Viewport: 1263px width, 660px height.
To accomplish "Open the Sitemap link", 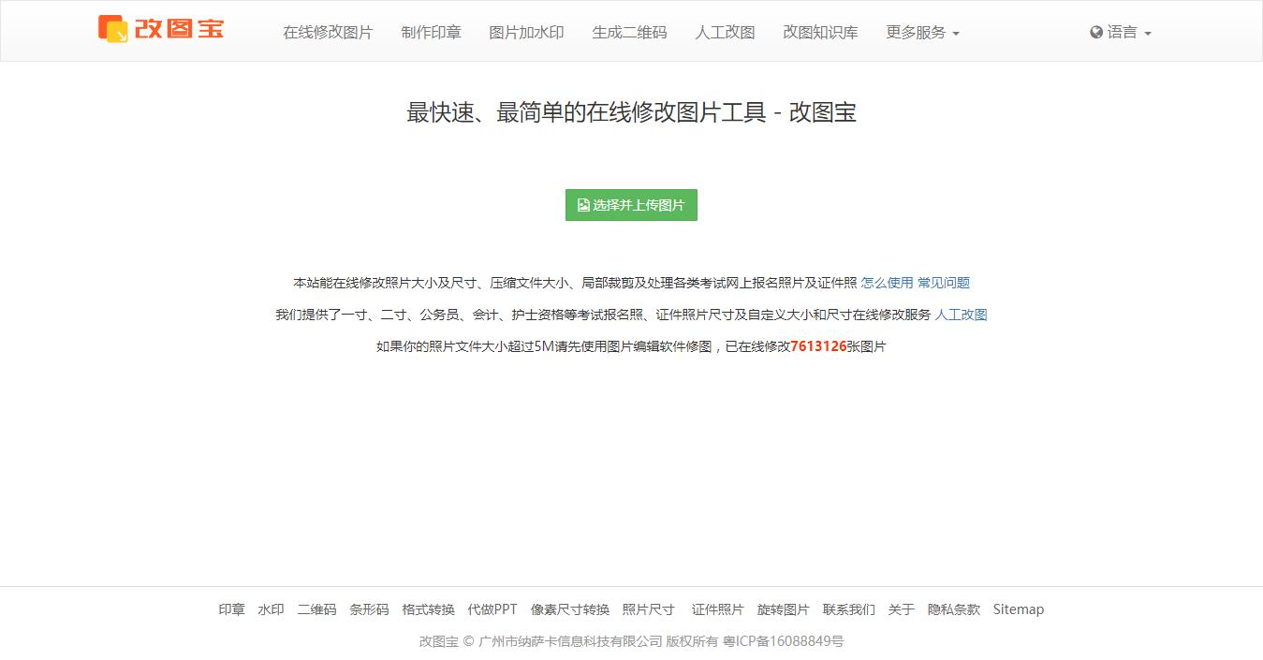I will pos(1018,609).
